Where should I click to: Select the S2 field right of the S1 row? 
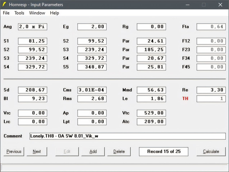pos(92,41)
